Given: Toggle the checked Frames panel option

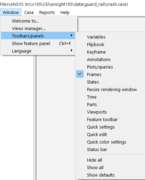Looking at the screenshot, I should click(x=110, y=75).
